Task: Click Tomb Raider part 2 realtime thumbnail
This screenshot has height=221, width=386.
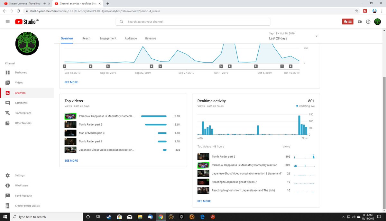Action: click(x=203, y=157)
